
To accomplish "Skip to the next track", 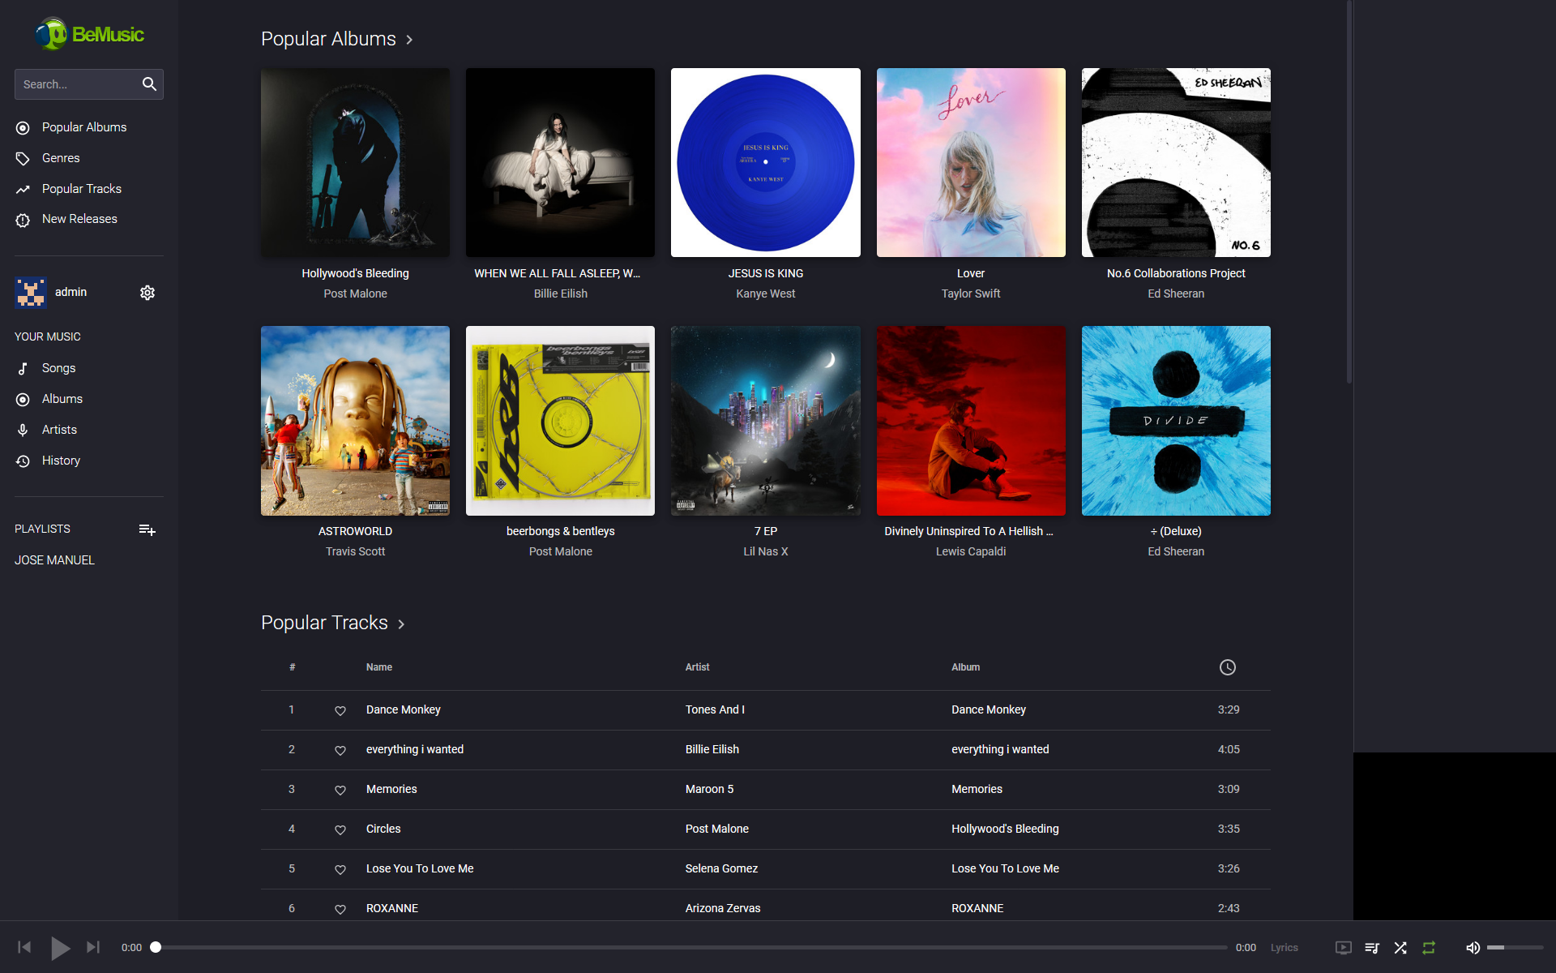I will [93, 947].
